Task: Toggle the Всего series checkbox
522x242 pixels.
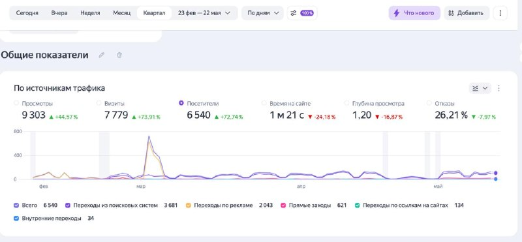Action: click(x=16, y=205)
